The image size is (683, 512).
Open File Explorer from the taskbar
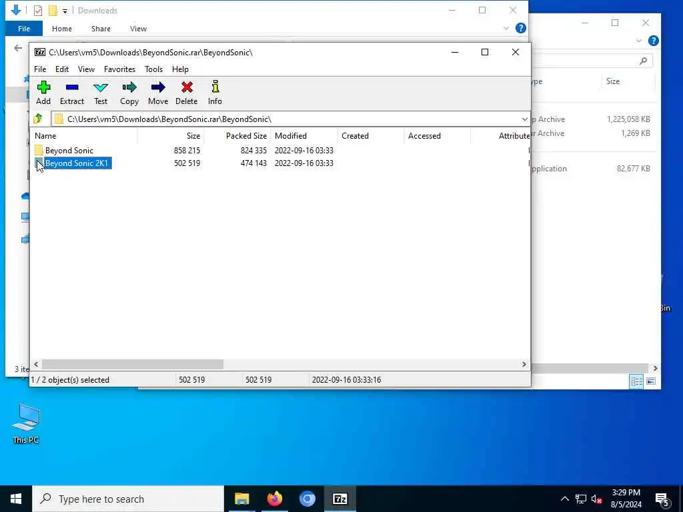(x=241, y=499)
